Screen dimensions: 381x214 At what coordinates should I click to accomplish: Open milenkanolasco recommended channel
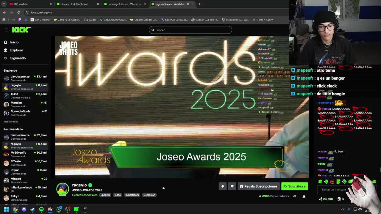point(26,189)
